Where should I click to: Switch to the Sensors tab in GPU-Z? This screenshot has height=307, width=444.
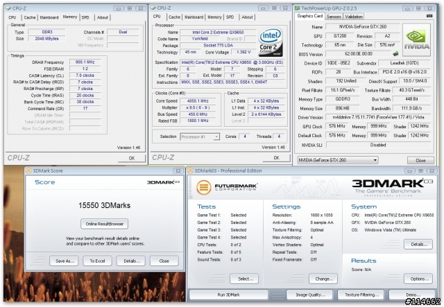point(334,17)
